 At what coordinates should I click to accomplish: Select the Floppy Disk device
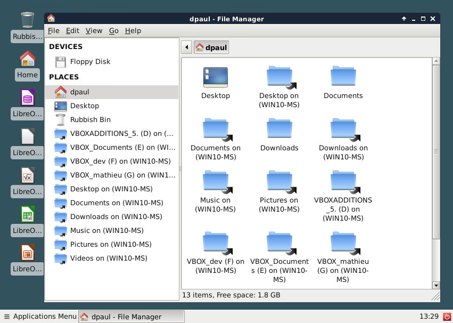pyautogui.click(x=89, y=62)
